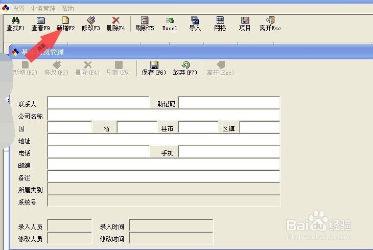Click 放弃(F7) discard icon
Screen dimensions: 373x250
point(185,65)
